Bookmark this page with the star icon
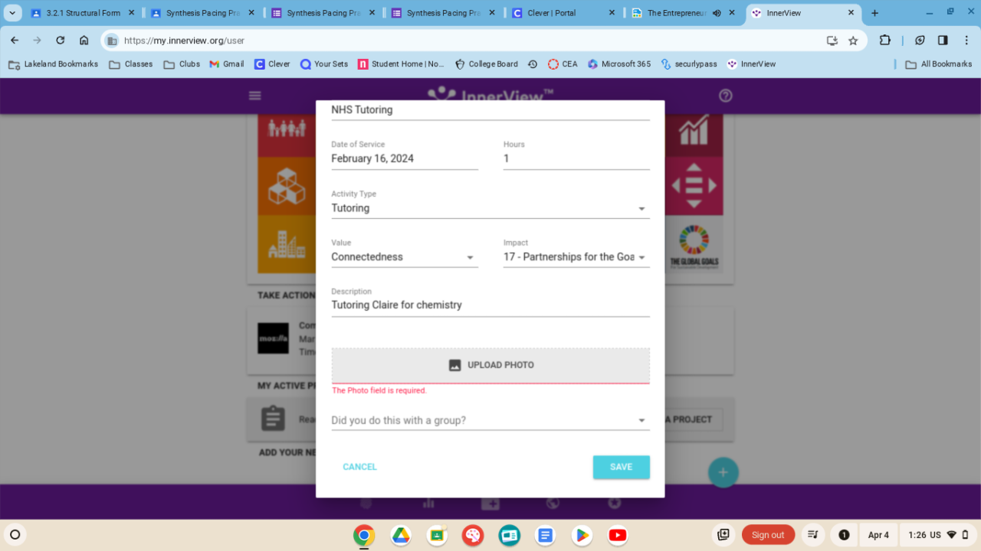 click(x=853, y=41)
